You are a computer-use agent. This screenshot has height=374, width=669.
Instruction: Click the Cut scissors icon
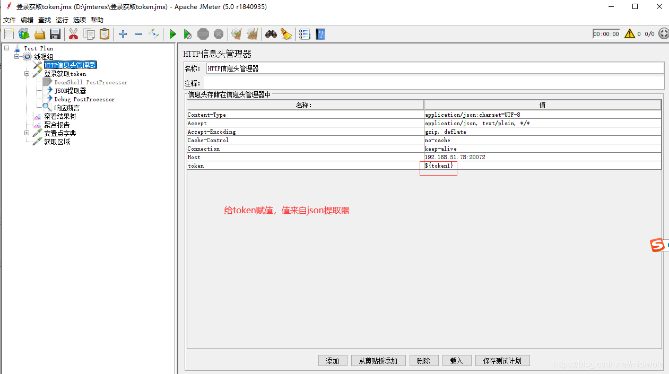[74, 34]
